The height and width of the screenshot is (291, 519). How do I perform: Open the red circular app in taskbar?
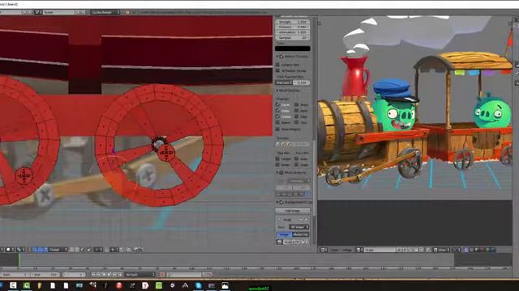coord(119,285)
